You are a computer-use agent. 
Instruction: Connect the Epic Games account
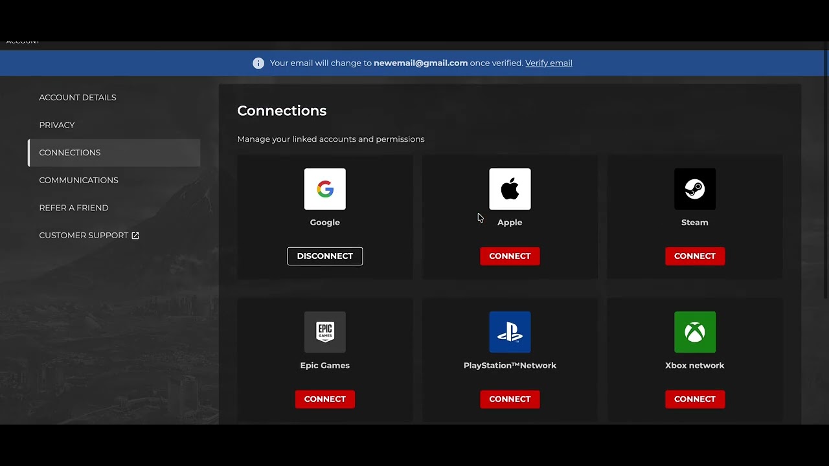[325, 399]
